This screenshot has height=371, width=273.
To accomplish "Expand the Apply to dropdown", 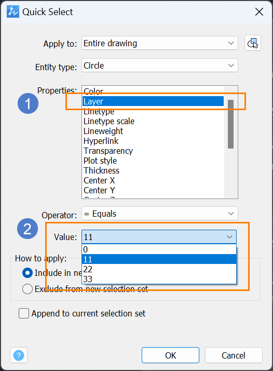I will click(x=160, y=43).
